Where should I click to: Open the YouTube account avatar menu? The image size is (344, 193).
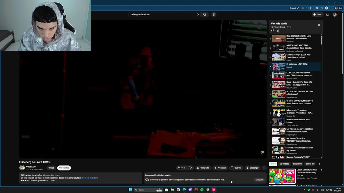point(335,14)
